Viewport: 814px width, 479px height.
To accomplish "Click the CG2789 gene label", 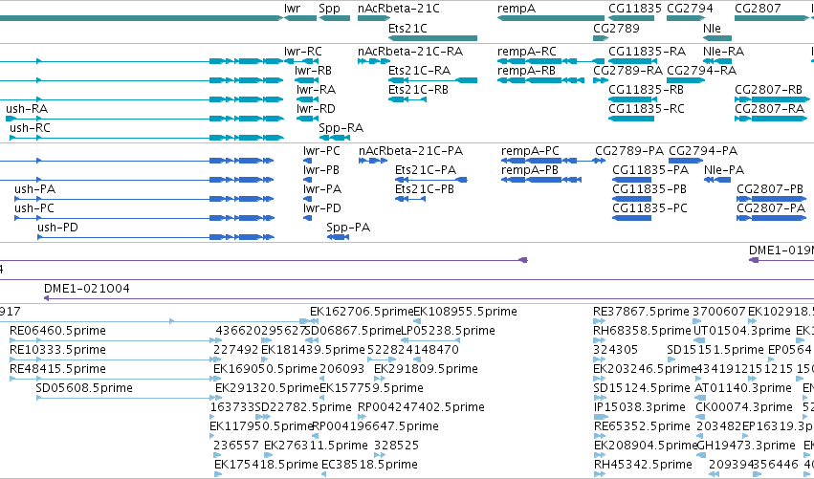I will pyautogui.click(x=616, y=29).
